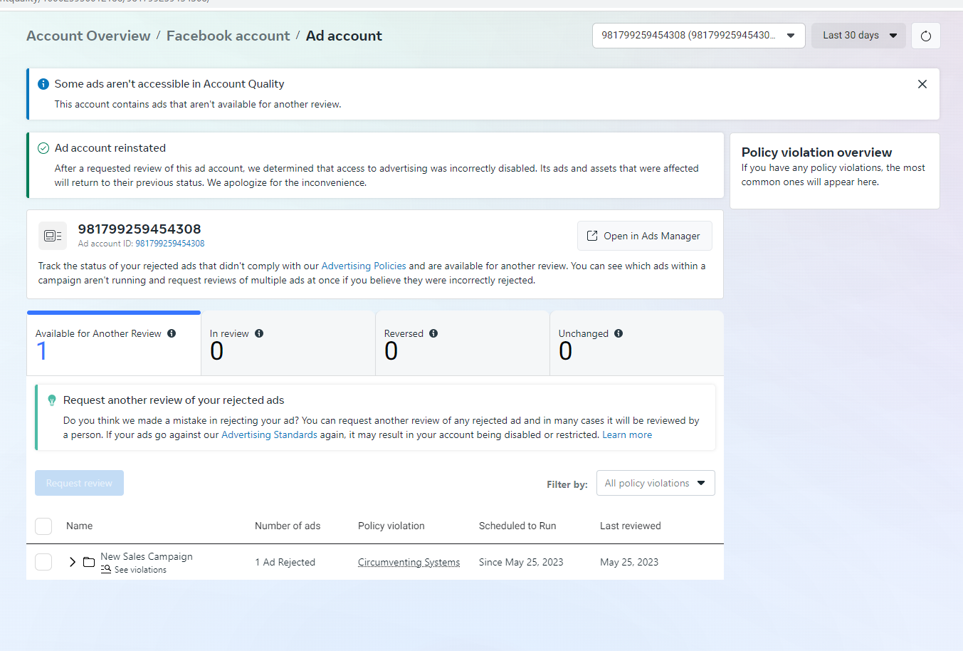Viewport: 963px width, 651px height.
Task: Open the Last 30 days date dropdown
Action: tap(858, 36)
